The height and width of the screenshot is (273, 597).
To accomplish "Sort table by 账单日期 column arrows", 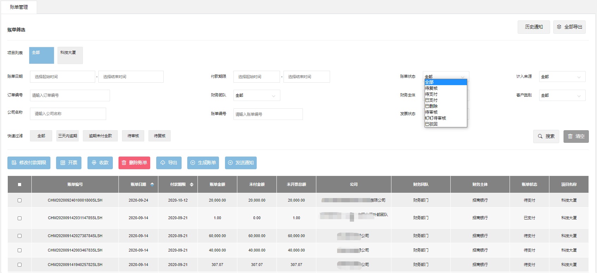I will (x=152, y=184).
